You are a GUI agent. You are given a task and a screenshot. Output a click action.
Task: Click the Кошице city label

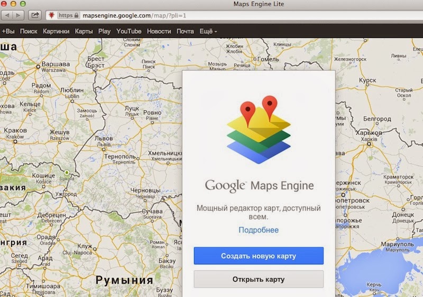pyautogui.click(x=43, y=176)
